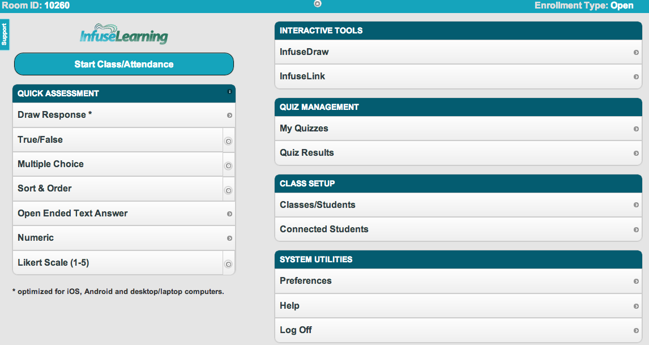
Task: Click the arrow icon beside Draw Response
Action: pyautogui.click(x=229, y=115)
